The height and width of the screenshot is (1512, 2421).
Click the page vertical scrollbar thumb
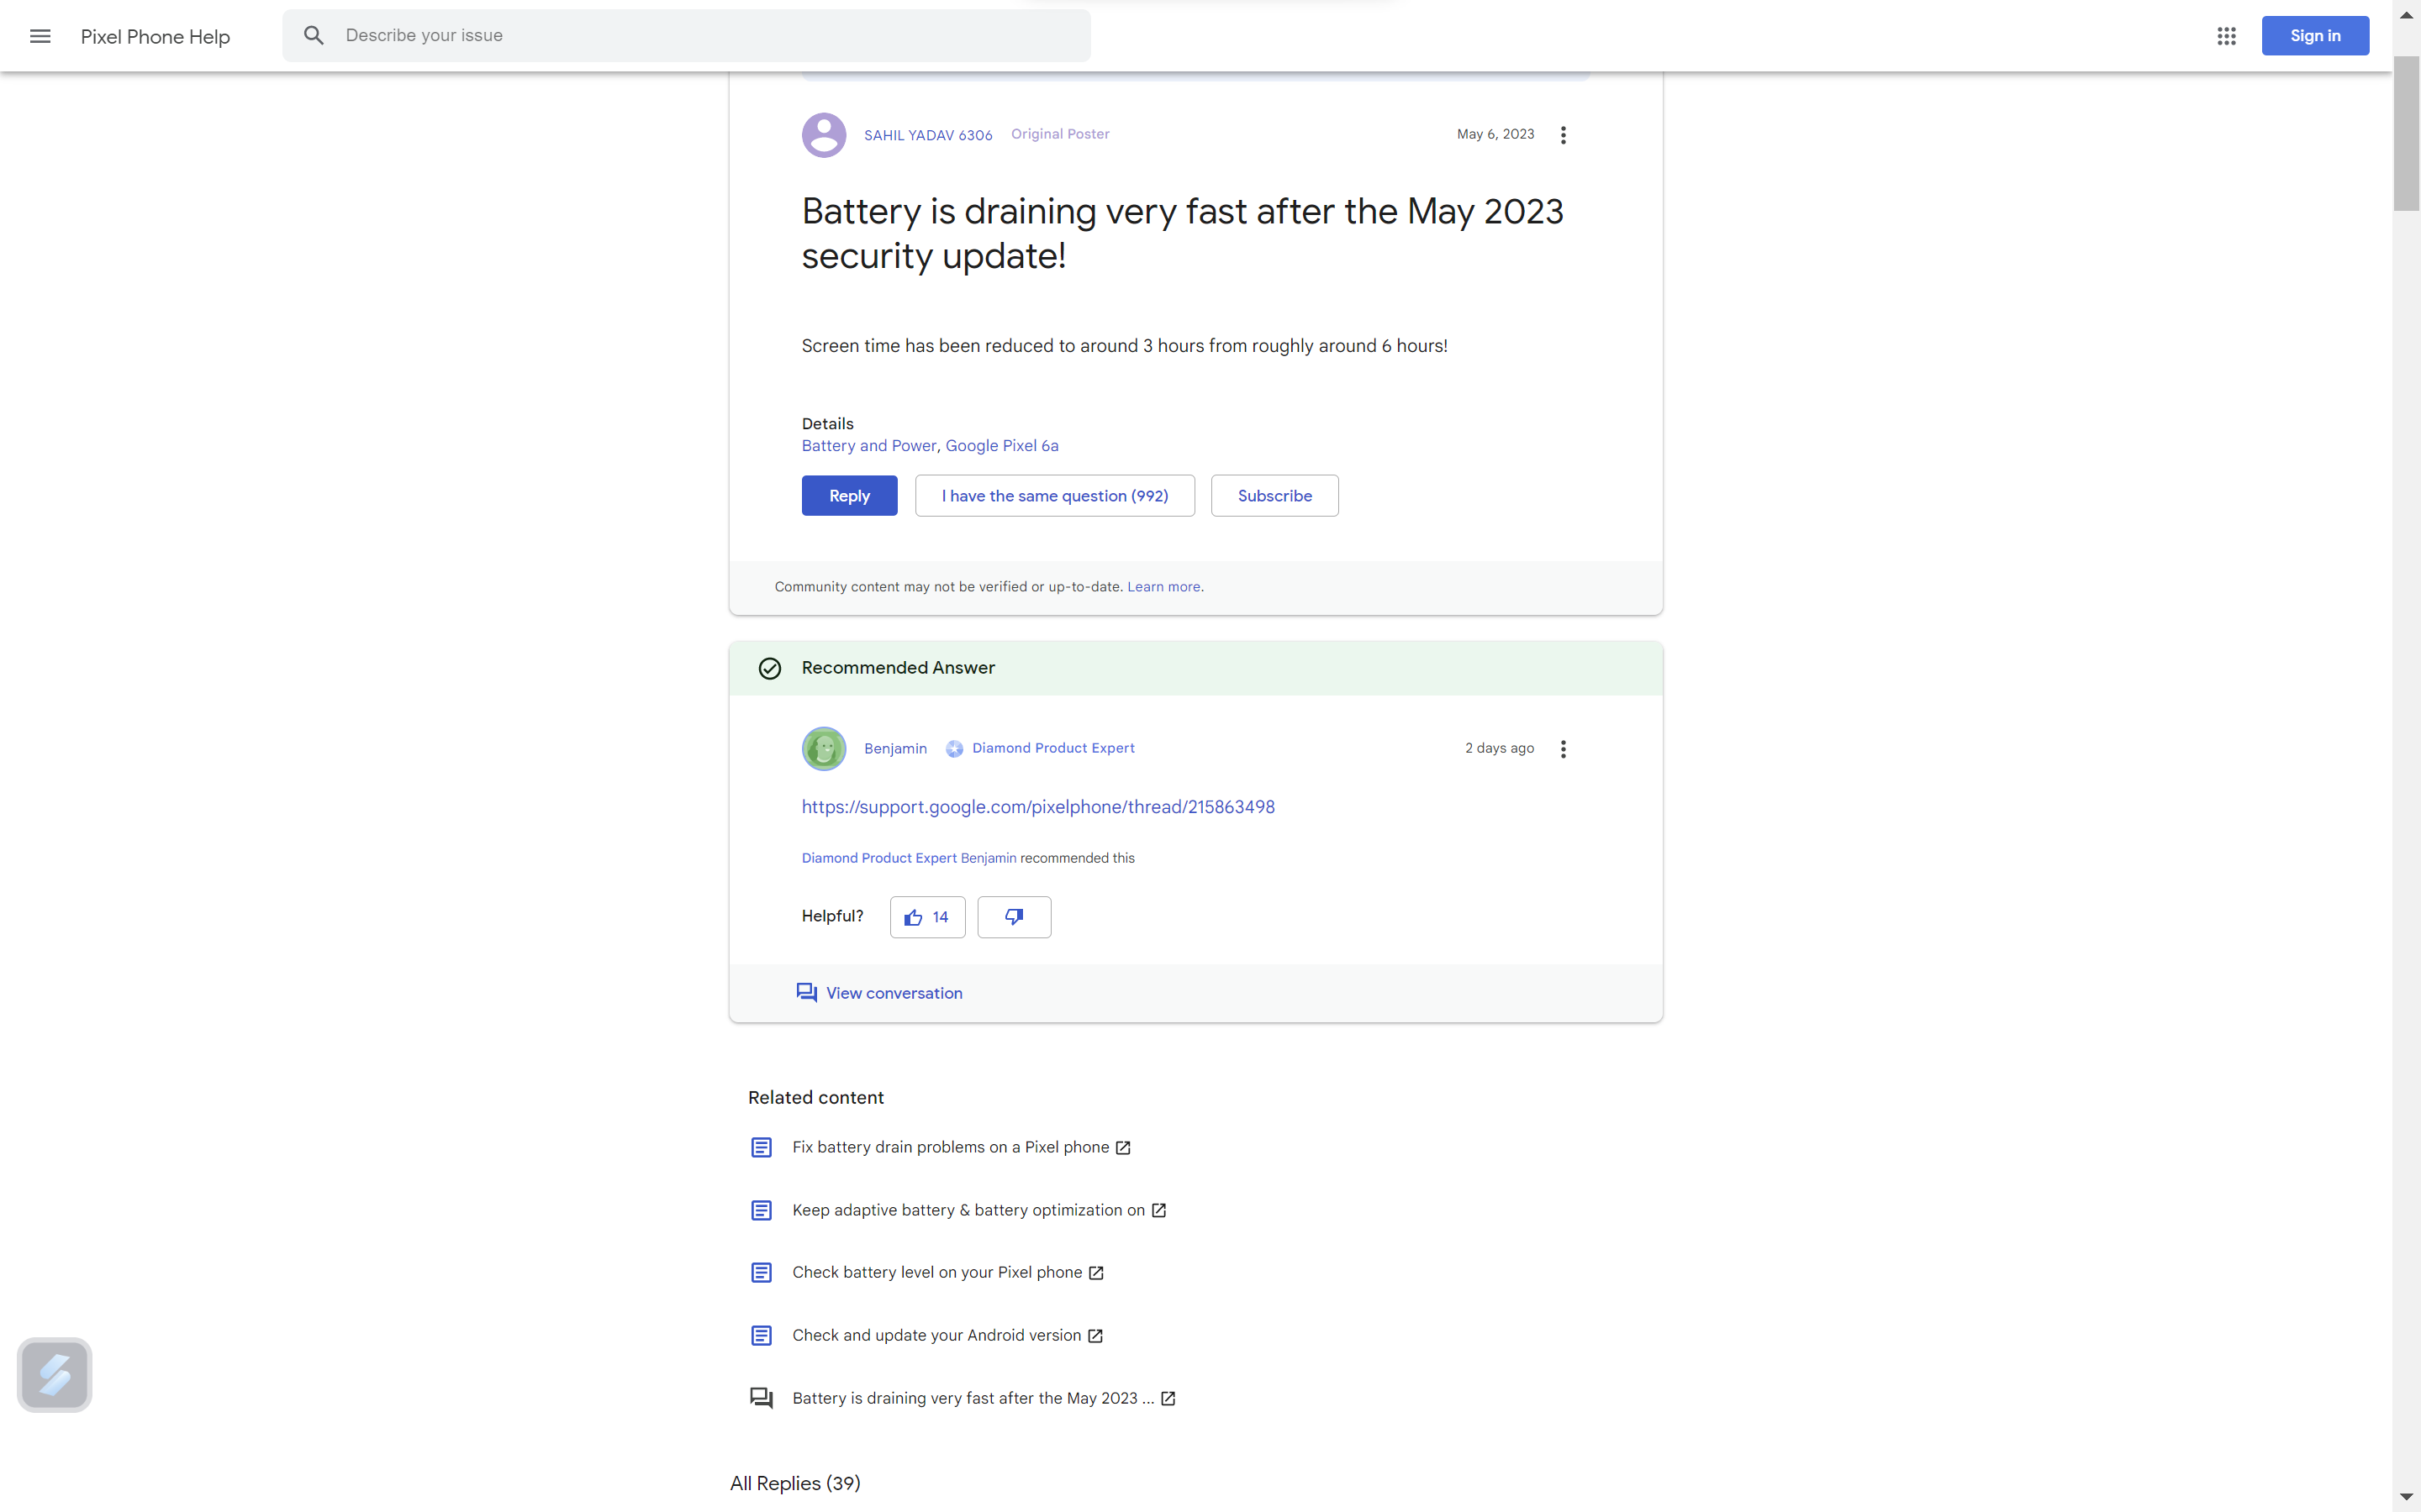point(2406,135)
